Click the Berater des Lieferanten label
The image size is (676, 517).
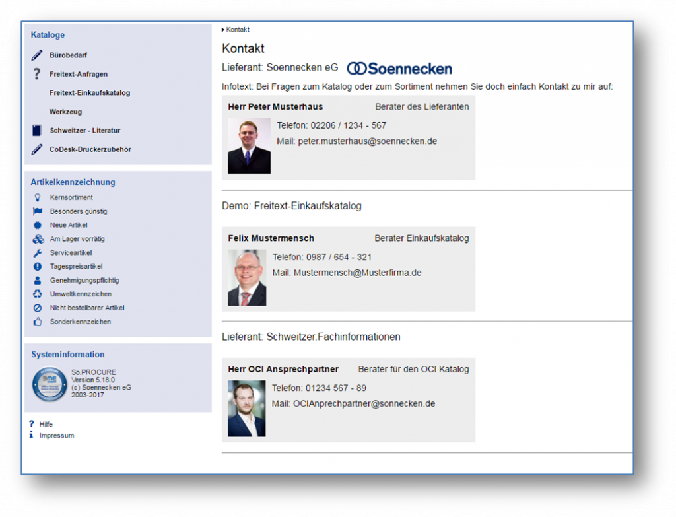(422, 106)
